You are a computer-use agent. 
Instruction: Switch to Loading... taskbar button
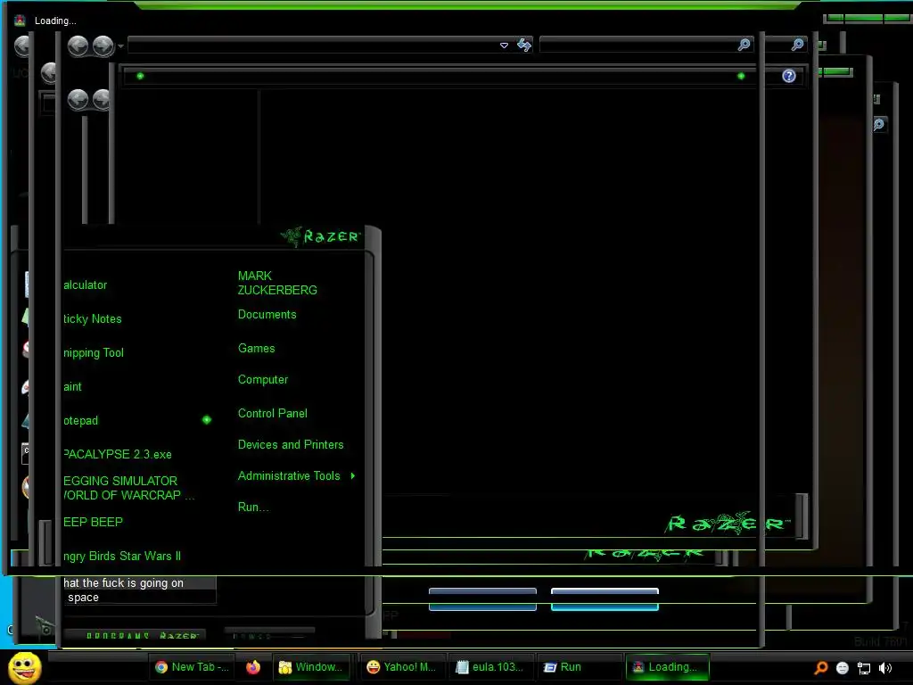point(667,667)
